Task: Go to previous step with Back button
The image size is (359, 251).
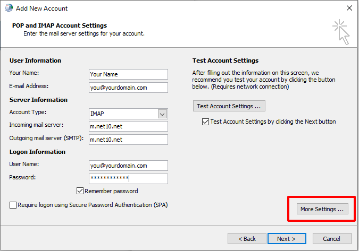Action: pos(247,239)
